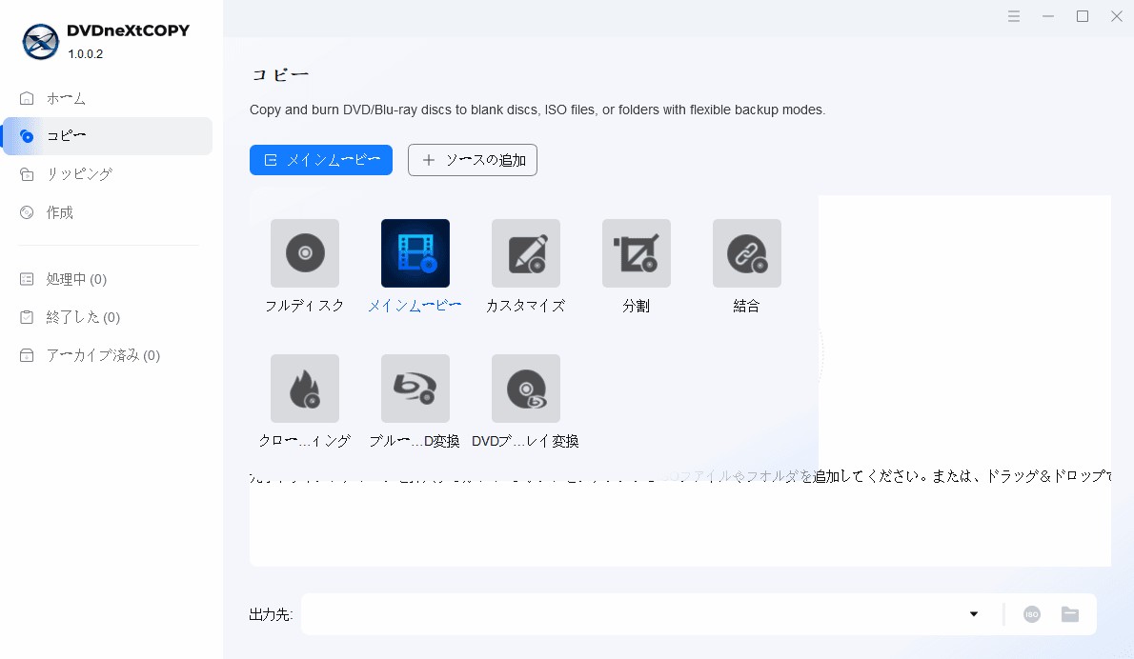The width and height of the screenshot is (1134, 659).
Task: Choose the 分割 split mode icon
Action: (637, 253)
